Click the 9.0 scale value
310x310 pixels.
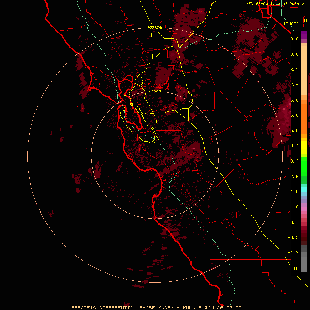tap(294, 54)
